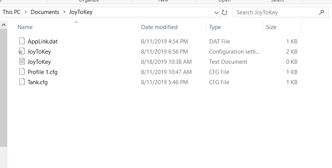Screen dimensions: 332x168
Task: Refresh the JoyToKey folder view
Action: coord(224,12)
